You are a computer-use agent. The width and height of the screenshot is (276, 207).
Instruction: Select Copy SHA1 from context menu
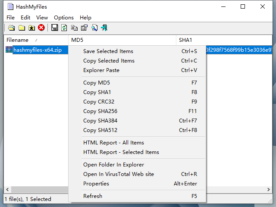pyautogui.click(x=137, y=92)
